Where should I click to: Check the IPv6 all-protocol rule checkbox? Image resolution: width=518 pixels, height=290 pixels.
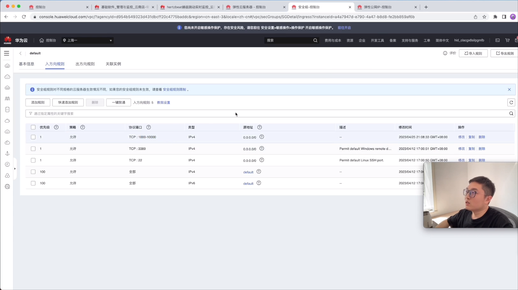click(33, 183)
